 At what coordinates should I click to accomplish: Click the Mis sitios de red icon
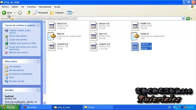point(6,81)
